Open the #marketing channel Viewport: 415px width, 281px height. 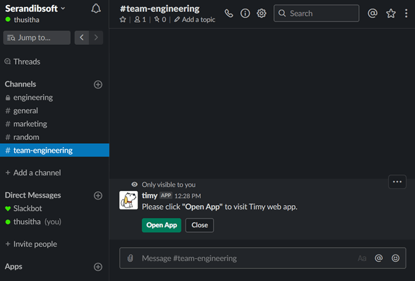pos(54,124)
